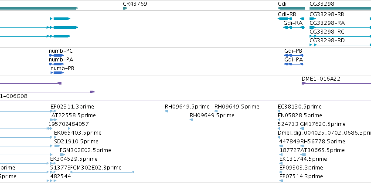Select the EP02311.3prime EST arrow
The image size is (371, 183).
53,111
